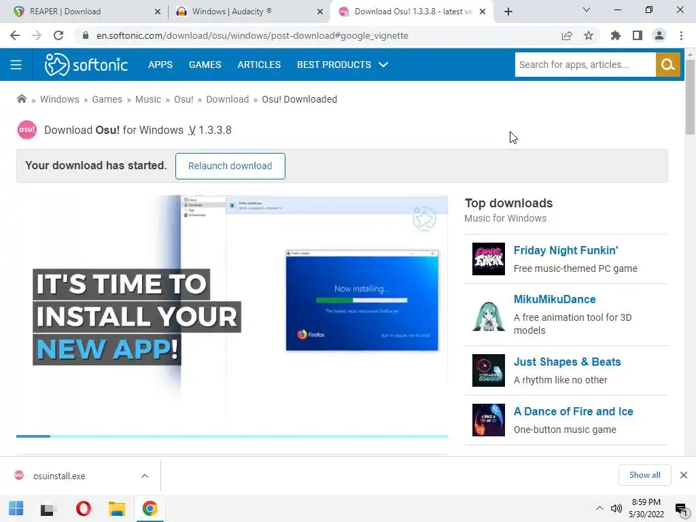Screen dimensions: 696x522
Task: Open Windows Start menu
Action: pos(16,508)
